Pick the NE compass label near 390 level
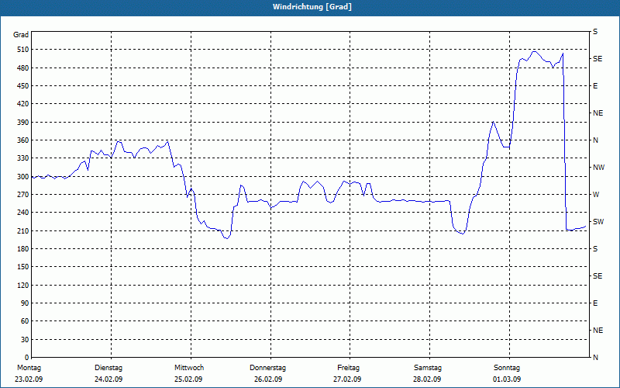 (x=598, y=113)
